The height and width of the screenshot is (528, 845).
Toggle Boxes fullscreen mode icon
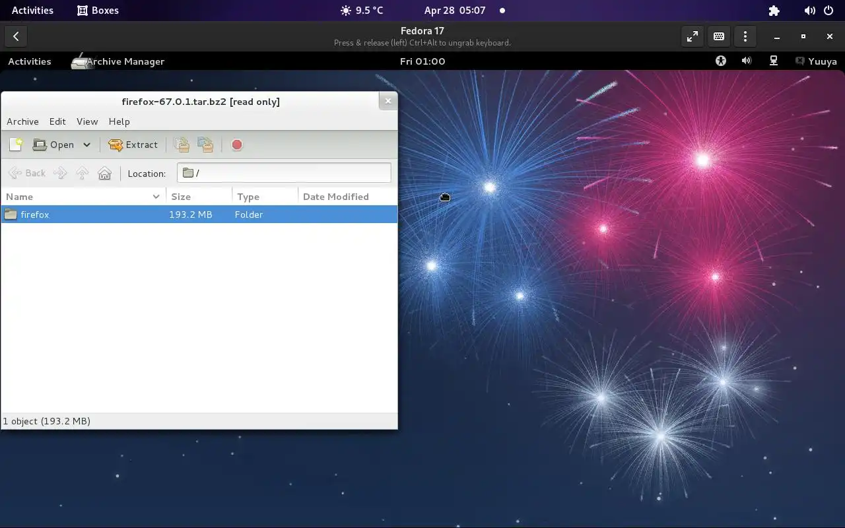692,37
